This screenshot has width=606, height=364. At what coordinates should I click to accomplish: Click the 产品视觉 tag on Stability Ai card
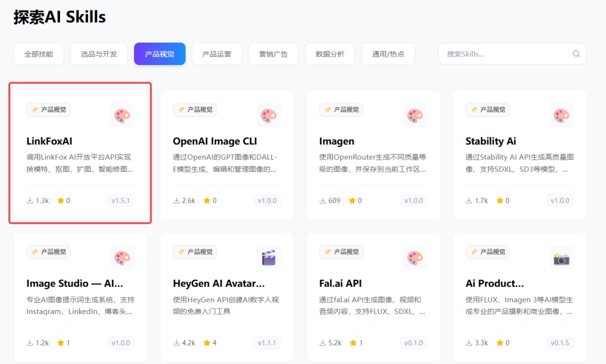pyautogui.click(x=488, y=110)
